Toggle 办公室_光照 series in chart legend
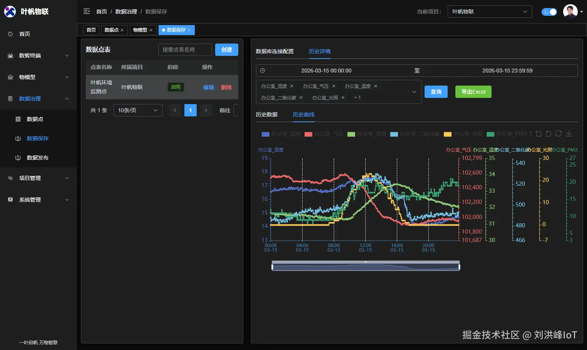 (x=463, y=134)
